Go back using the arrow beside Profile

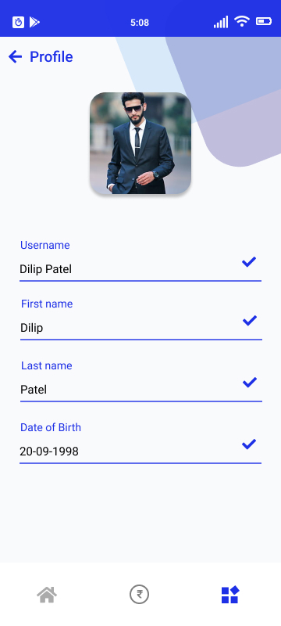point(15,56)
